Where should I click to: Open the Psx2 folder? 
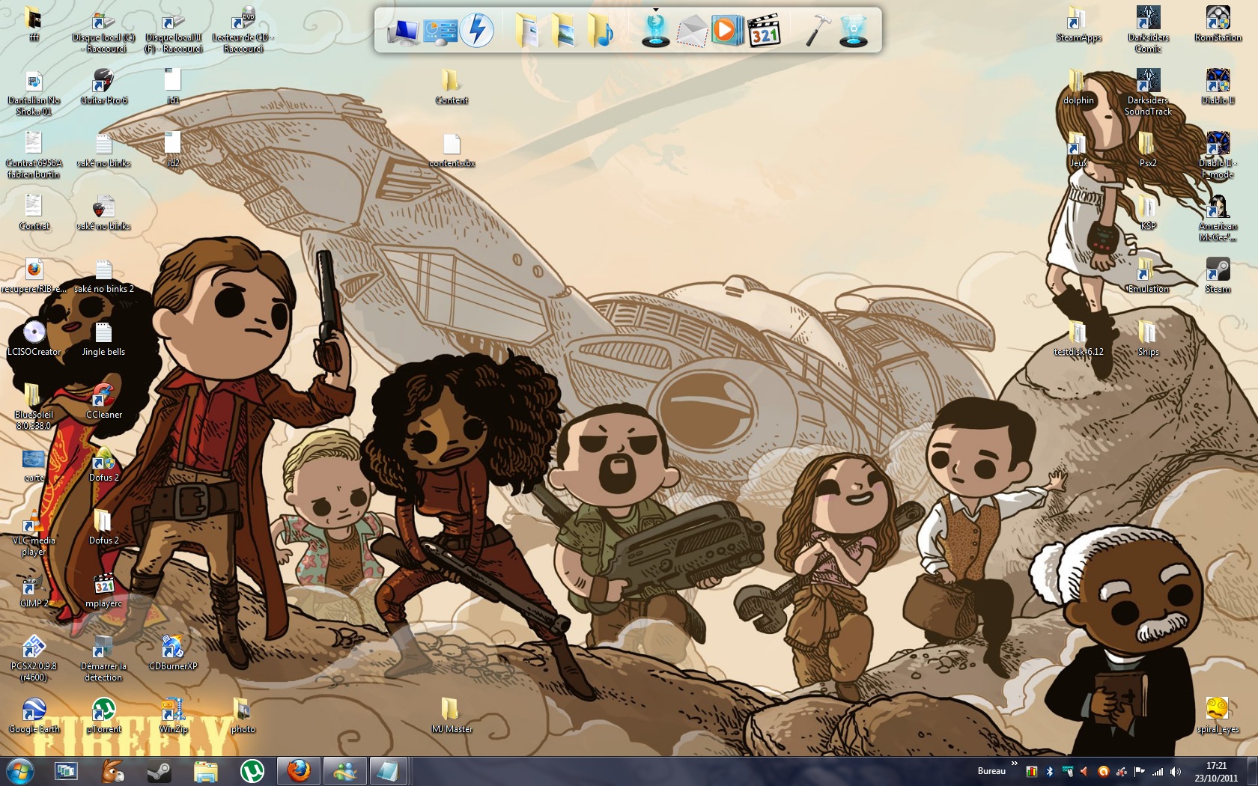[x=1148, y=149]
